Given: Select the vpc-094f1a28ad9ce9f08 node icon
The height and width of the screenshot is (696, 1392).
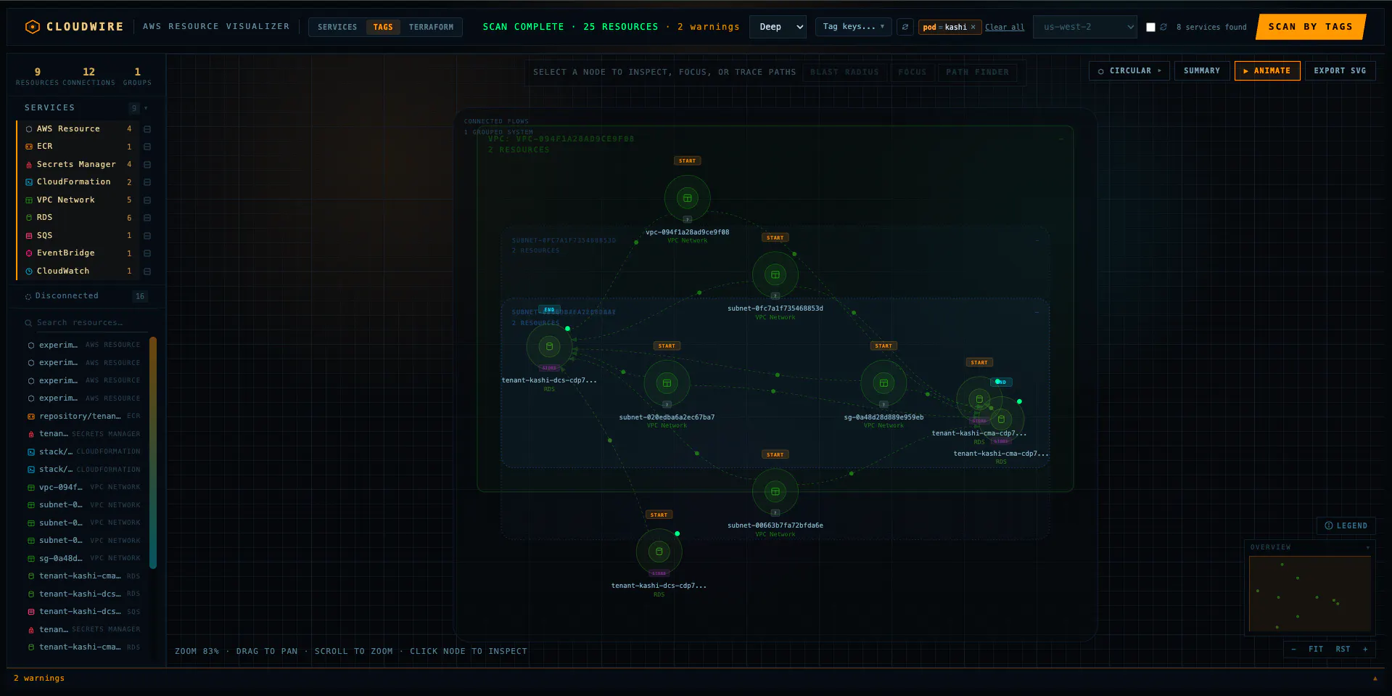Looking at the screenshot, I should coord(687,198).
